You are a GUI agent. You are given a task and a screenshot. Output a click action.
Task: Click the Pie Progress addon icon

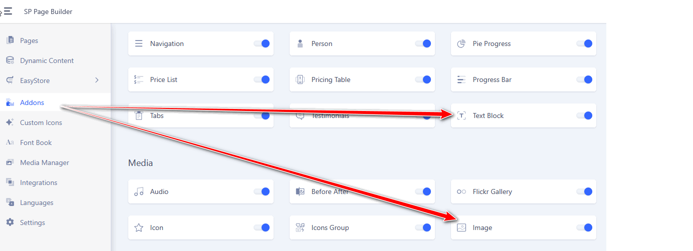coord(461,43)
